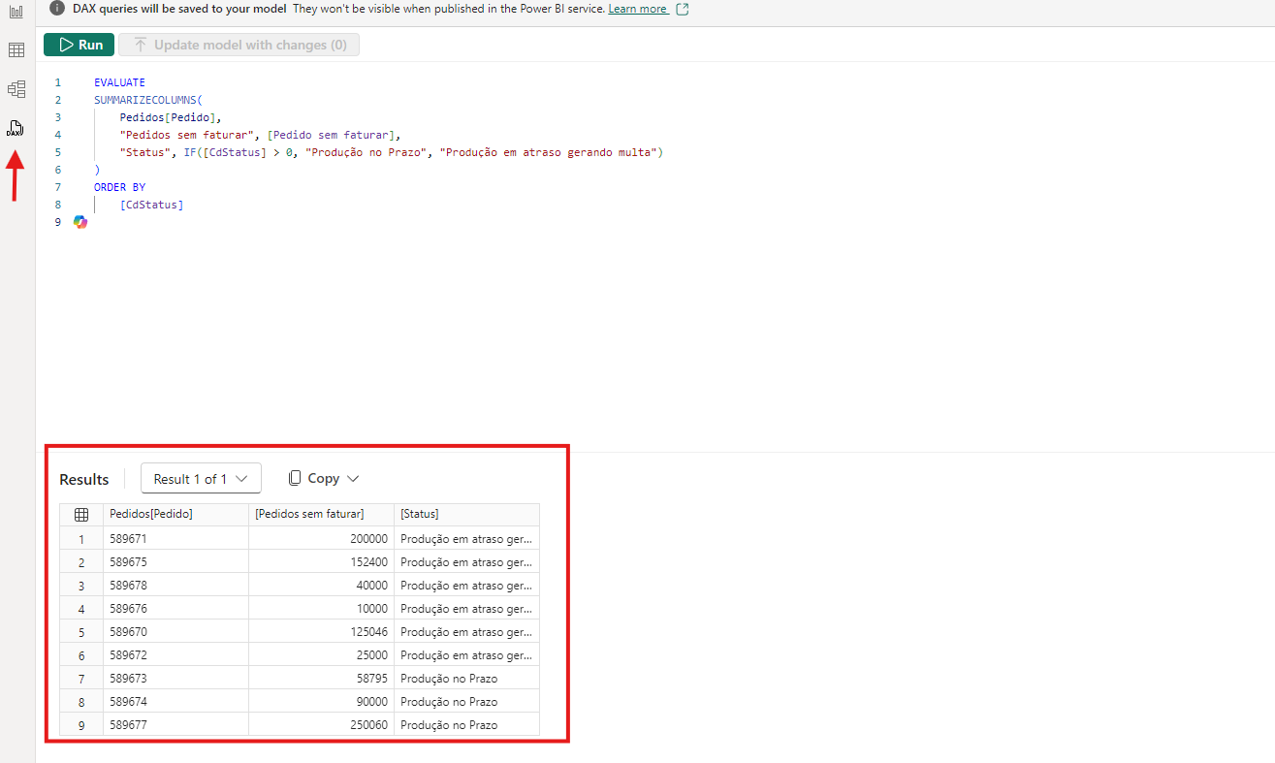Screen dimensions: 1275x763
Task: Switch to the Table view icon
Action: (x=16, y=50)
